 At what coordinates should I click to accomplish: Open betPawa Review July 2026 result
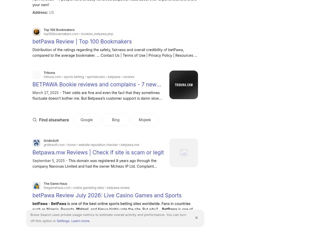(x=107, y=195)
